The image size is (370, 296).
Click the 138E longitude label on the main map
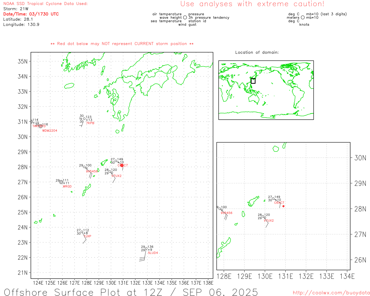208,283
